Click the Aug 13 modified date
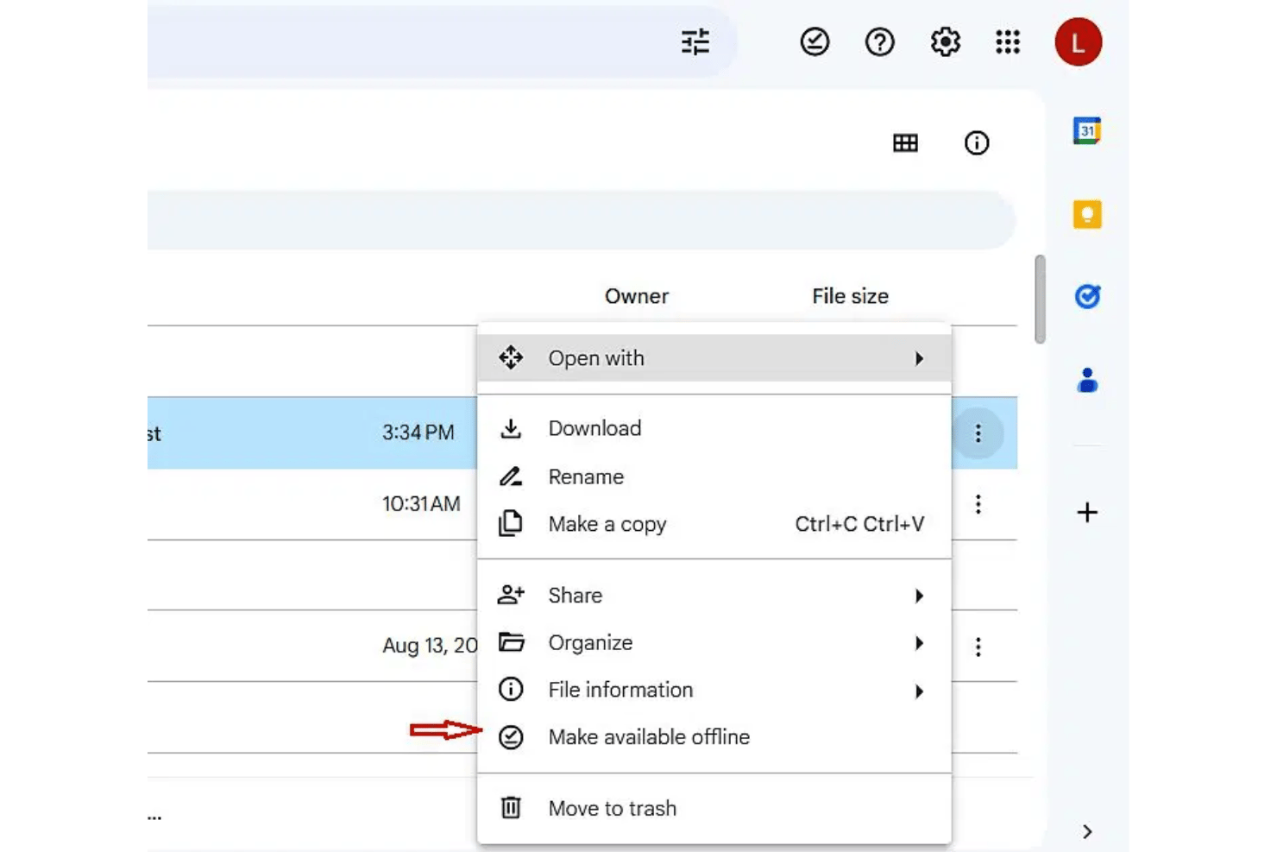Image resolution: width=1277 pixels, height=852 pixels. pyautogui.click(x=430, y=646)
